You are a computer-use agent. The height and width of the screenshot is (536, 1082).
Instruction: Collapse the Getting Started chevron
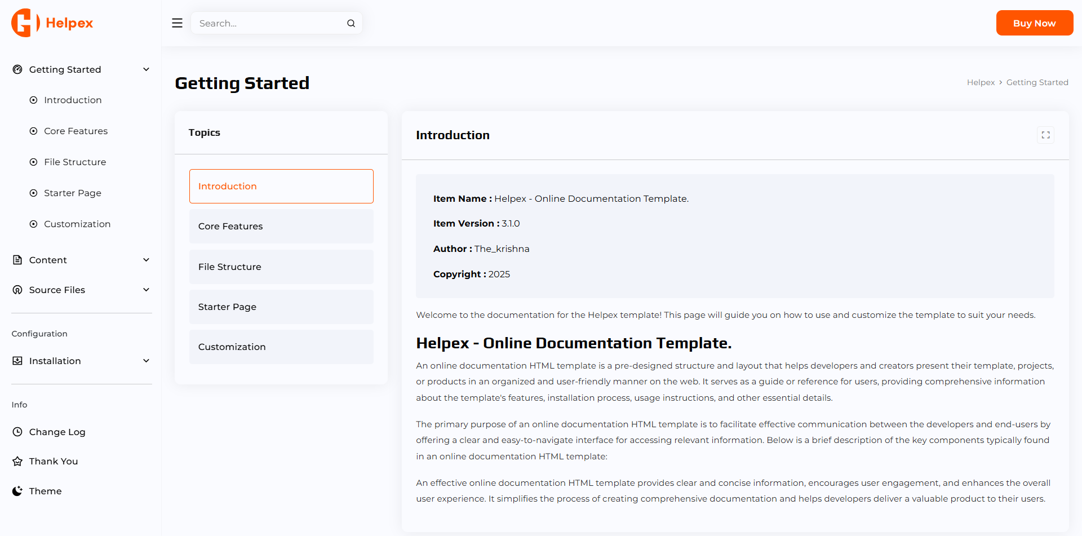(x=146, y=69)
